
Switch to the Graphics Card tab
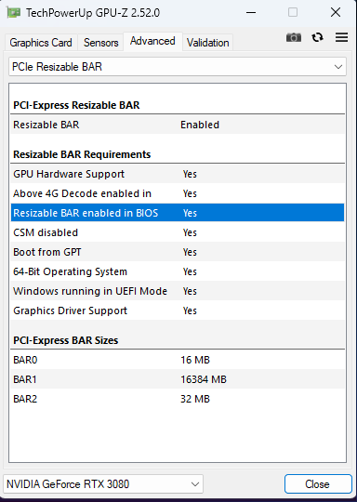pos(41,43)
